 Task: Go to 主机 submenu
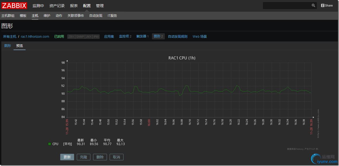35,16
